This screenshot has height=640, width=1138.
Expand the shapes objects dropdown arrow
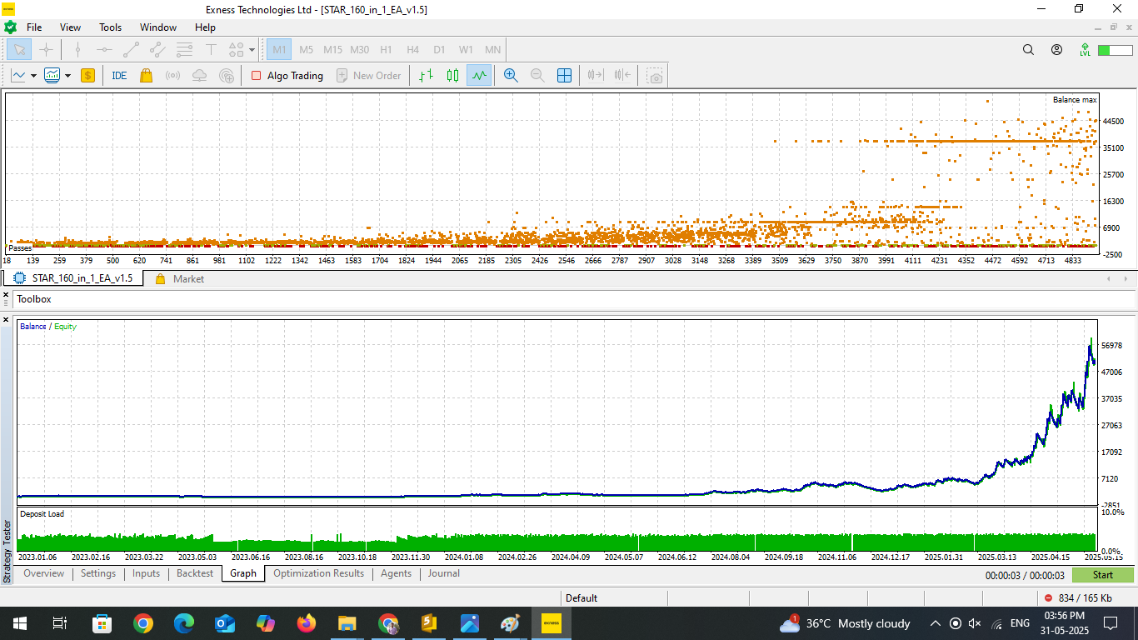click(x=252, y=50)
